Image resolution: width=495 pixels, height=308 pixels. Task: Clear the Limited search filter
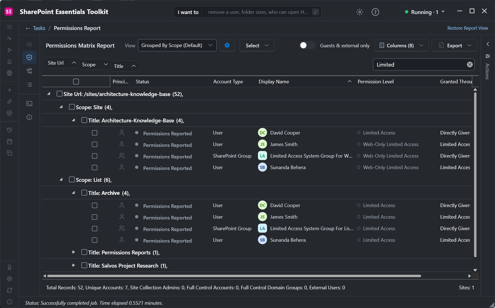click(x=470, y=65)
